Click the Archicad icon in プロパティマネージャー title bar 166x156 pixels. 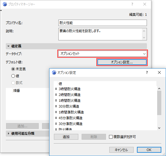[5, 4]
